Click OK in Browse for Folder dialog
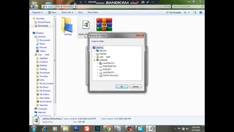The height and width of the screenshot is (132, 234). (x=122, y=87)
